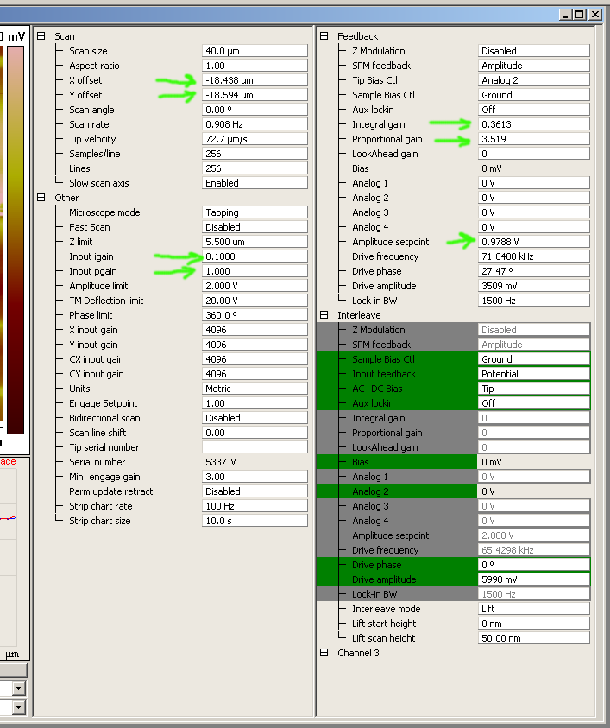Select the X offset value field
610x728 pixels.
click(255, 80)
